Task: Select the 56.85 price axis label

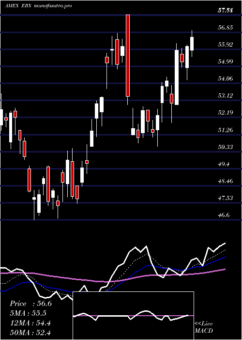Action: point(225,28)
